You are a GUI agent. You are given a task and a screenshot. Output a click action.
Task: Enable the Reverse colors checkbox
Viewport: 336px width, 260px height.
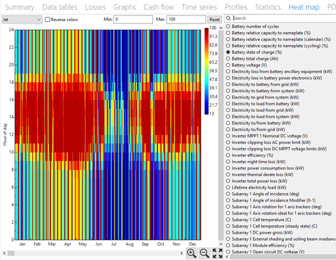click(48, 19)
